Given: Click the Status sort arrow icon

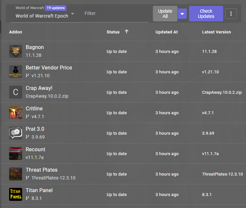Looking at the screenshot, I should [127, 31].
